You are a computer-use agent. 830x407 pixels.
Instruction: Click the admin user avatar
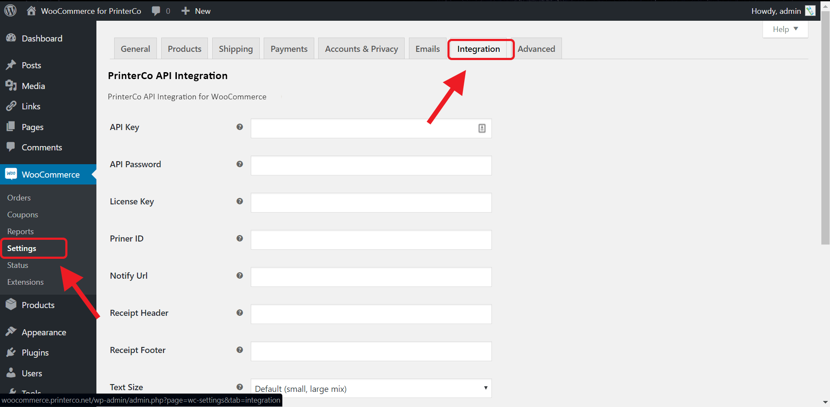[x=810, y=11]
